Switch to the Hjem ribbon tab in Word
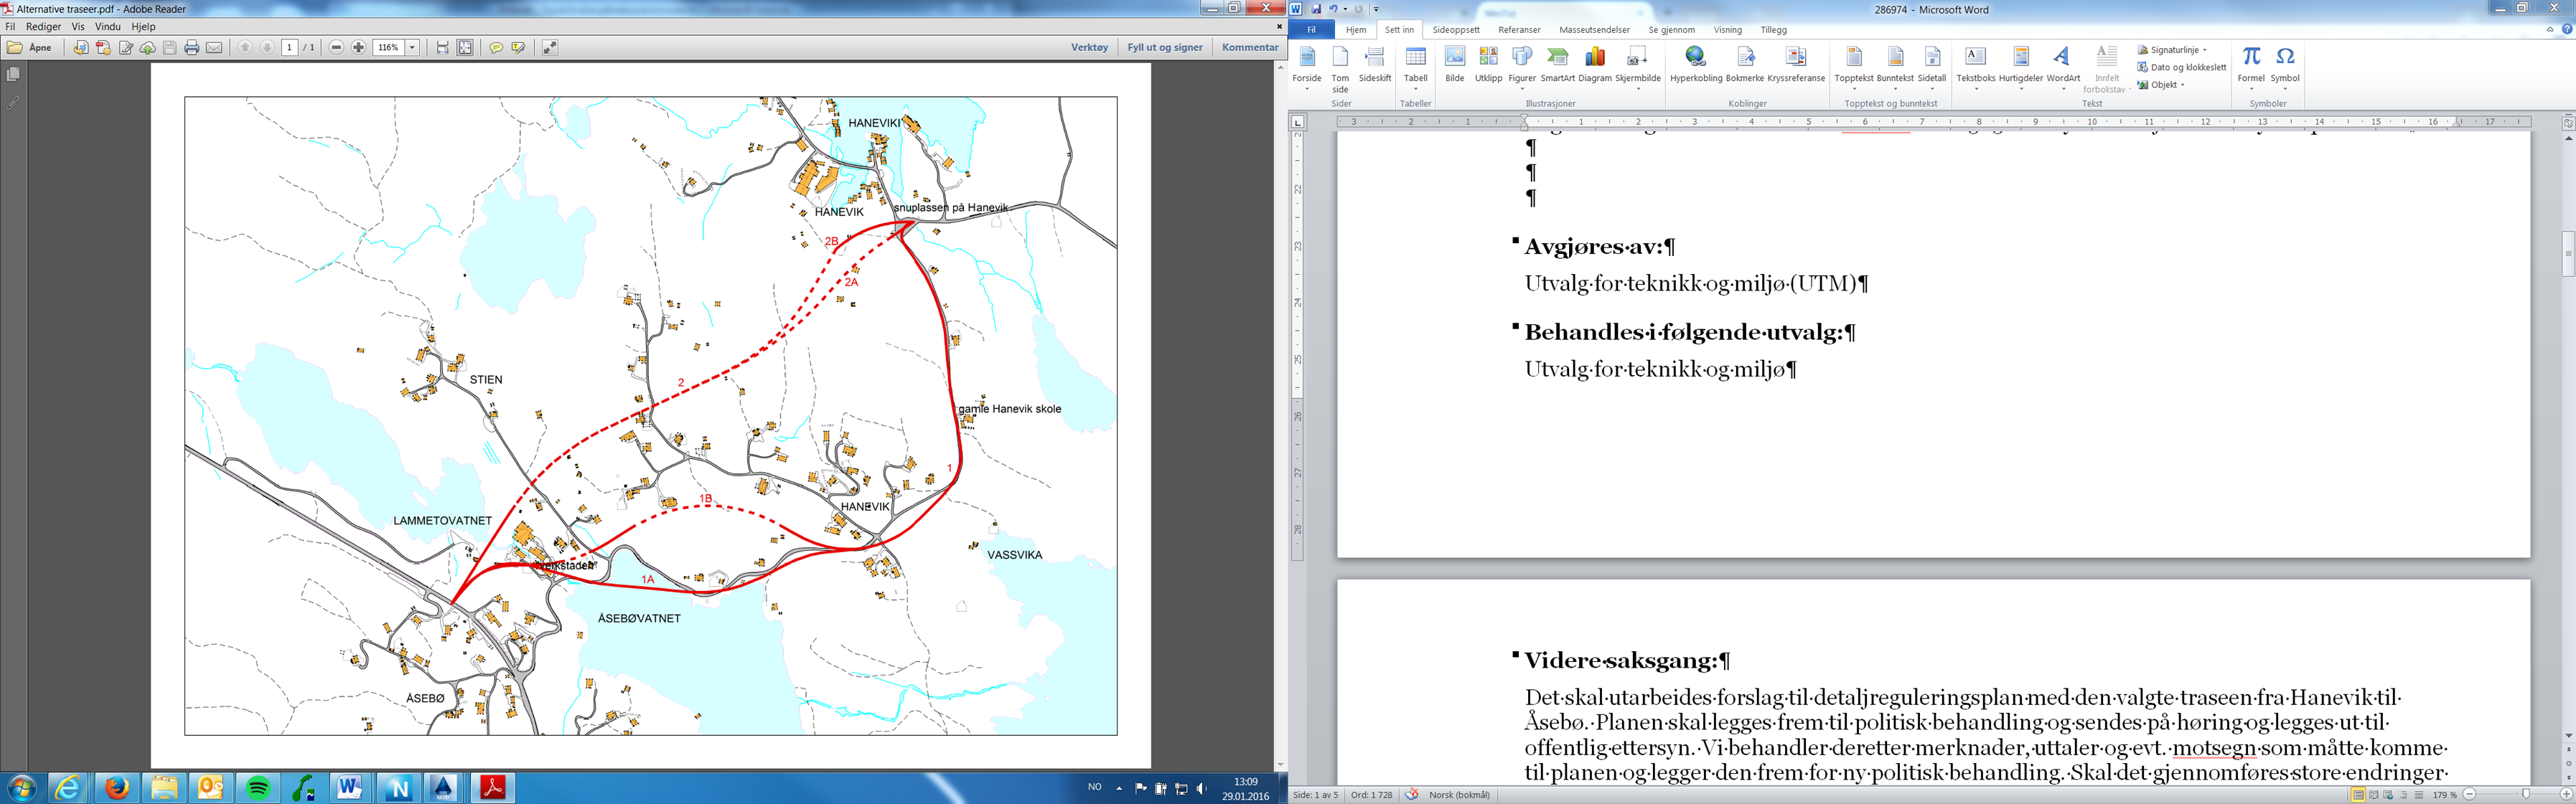 click(1355, 30)
